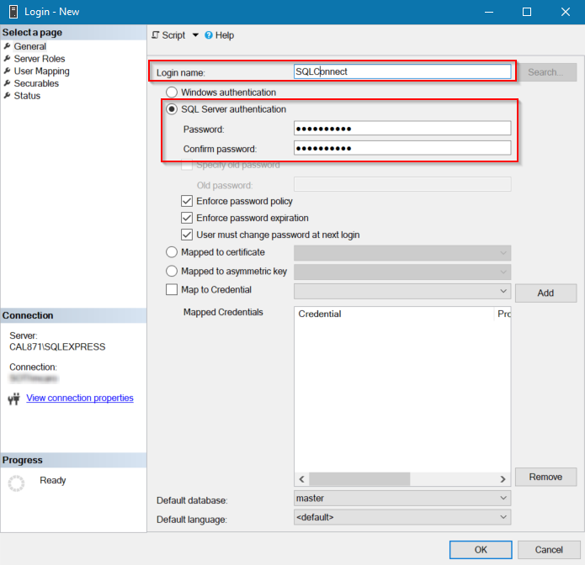
Task: Enable Map to Credential checkbox
Action: pos(171,289)
